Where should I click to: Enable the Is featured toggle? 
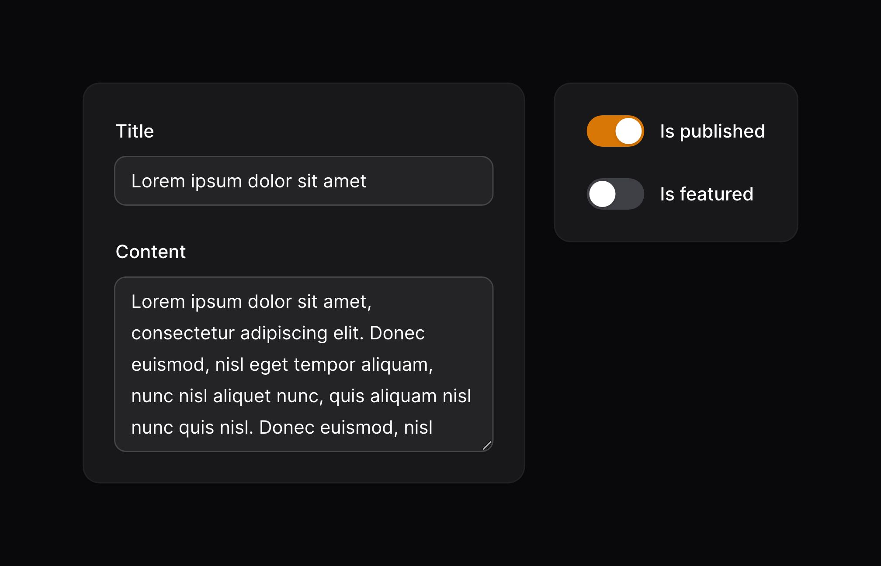coord(615,194)
